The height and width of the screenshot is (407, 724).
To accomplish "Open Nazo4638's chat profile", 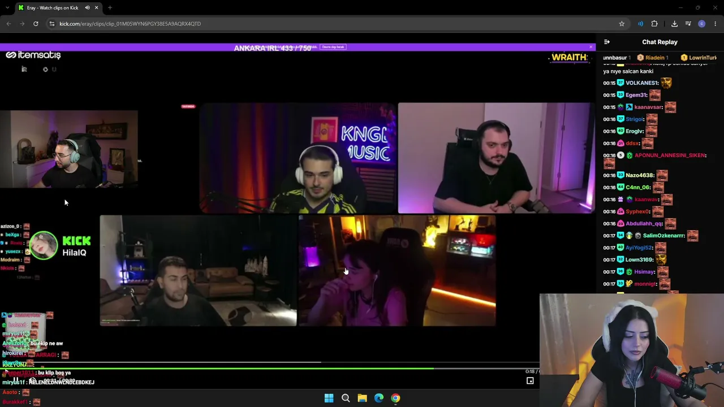I will click(640, 176).
